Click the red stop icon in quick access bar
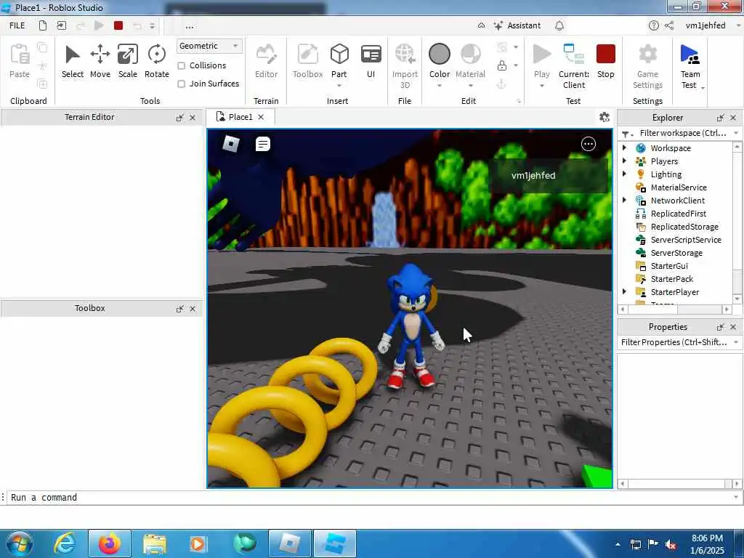The height and width of the screenshot is (558, 744). (118, 25)
